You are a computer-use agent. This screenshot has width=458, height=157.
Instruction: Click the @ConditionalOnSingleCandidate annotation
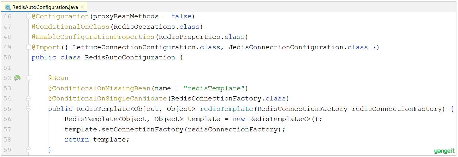(107, 99)
